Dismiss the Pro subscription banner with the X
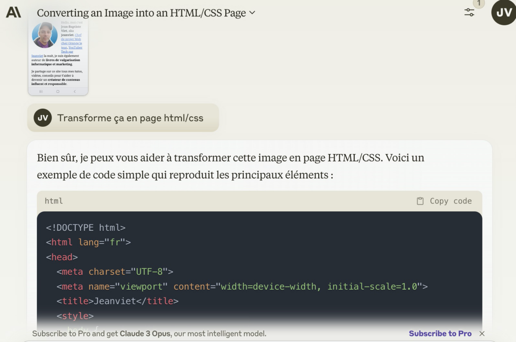The image size is (516, 342). point(482,333)
